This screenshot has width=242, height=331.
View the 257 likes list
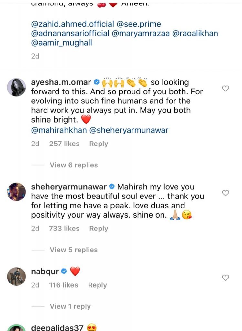64,144
